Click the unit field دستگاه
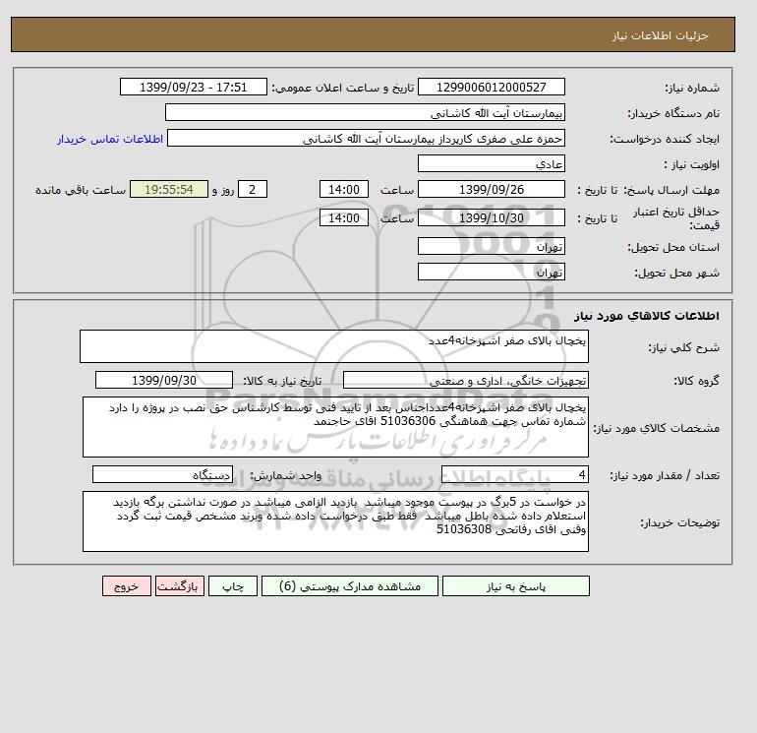757x733 pixels. [162, 475]
